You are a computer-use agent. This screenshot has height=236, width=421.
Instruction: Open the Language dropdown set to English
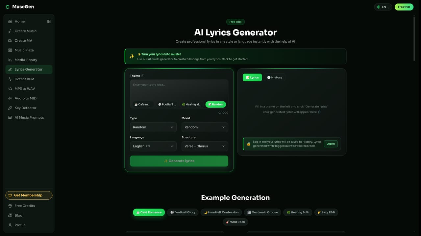(x=153, y=146)
